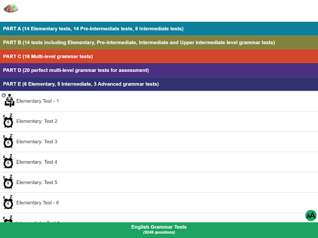Click the English Grammar Tests footer bar
The image size is (318, 238).
(159, 230)
